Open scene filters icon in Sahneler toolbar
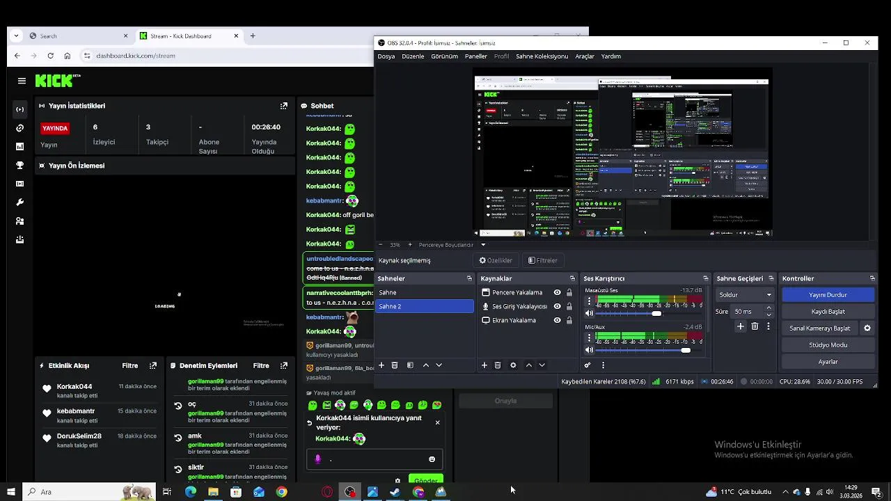Screen dimensions: 891x501 point(410,365)
